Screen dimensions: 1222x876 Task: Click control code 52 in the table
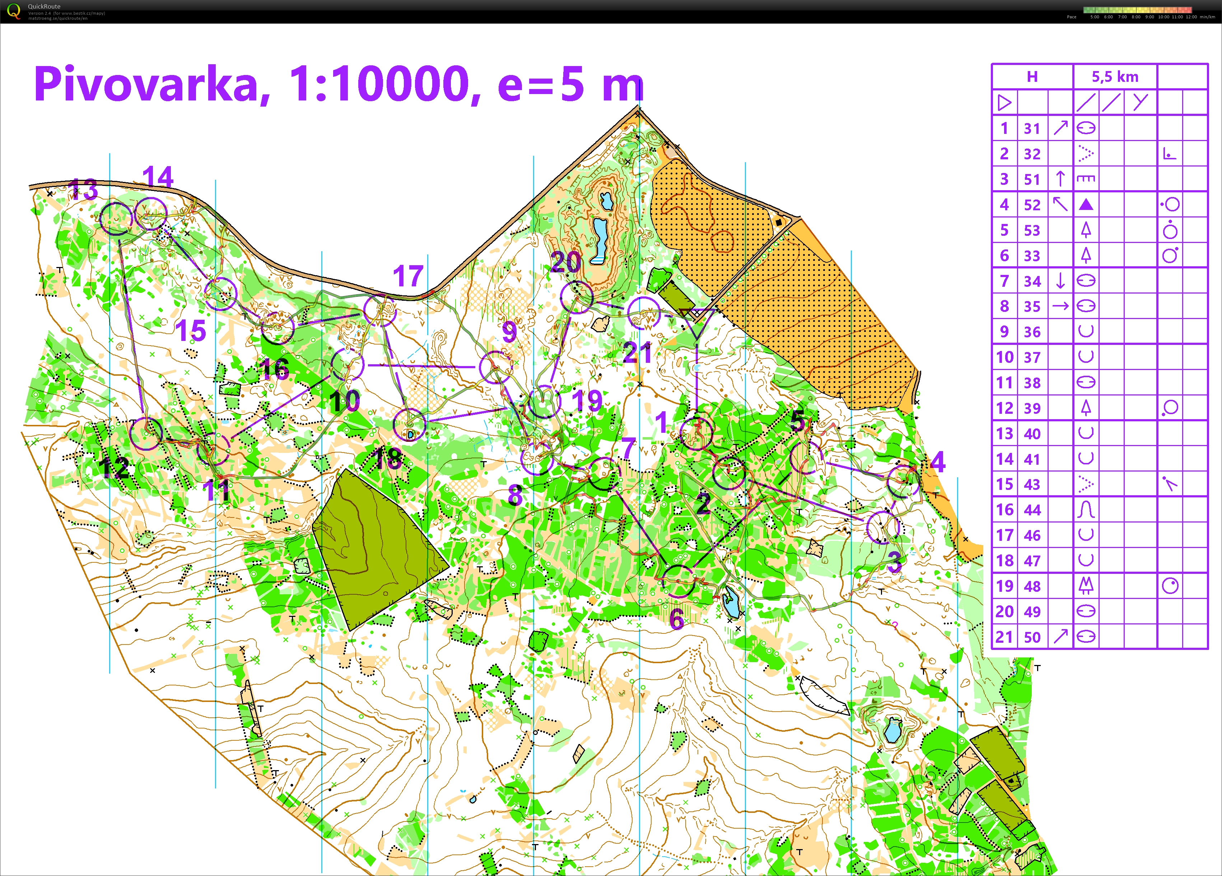tap(1032, 205)
